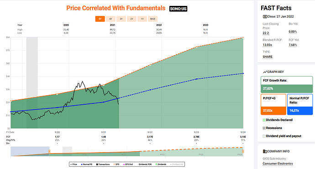The image size is (315, 169).
Task: Click the Graph Key trend-line icon
Action: pos(265,72)
